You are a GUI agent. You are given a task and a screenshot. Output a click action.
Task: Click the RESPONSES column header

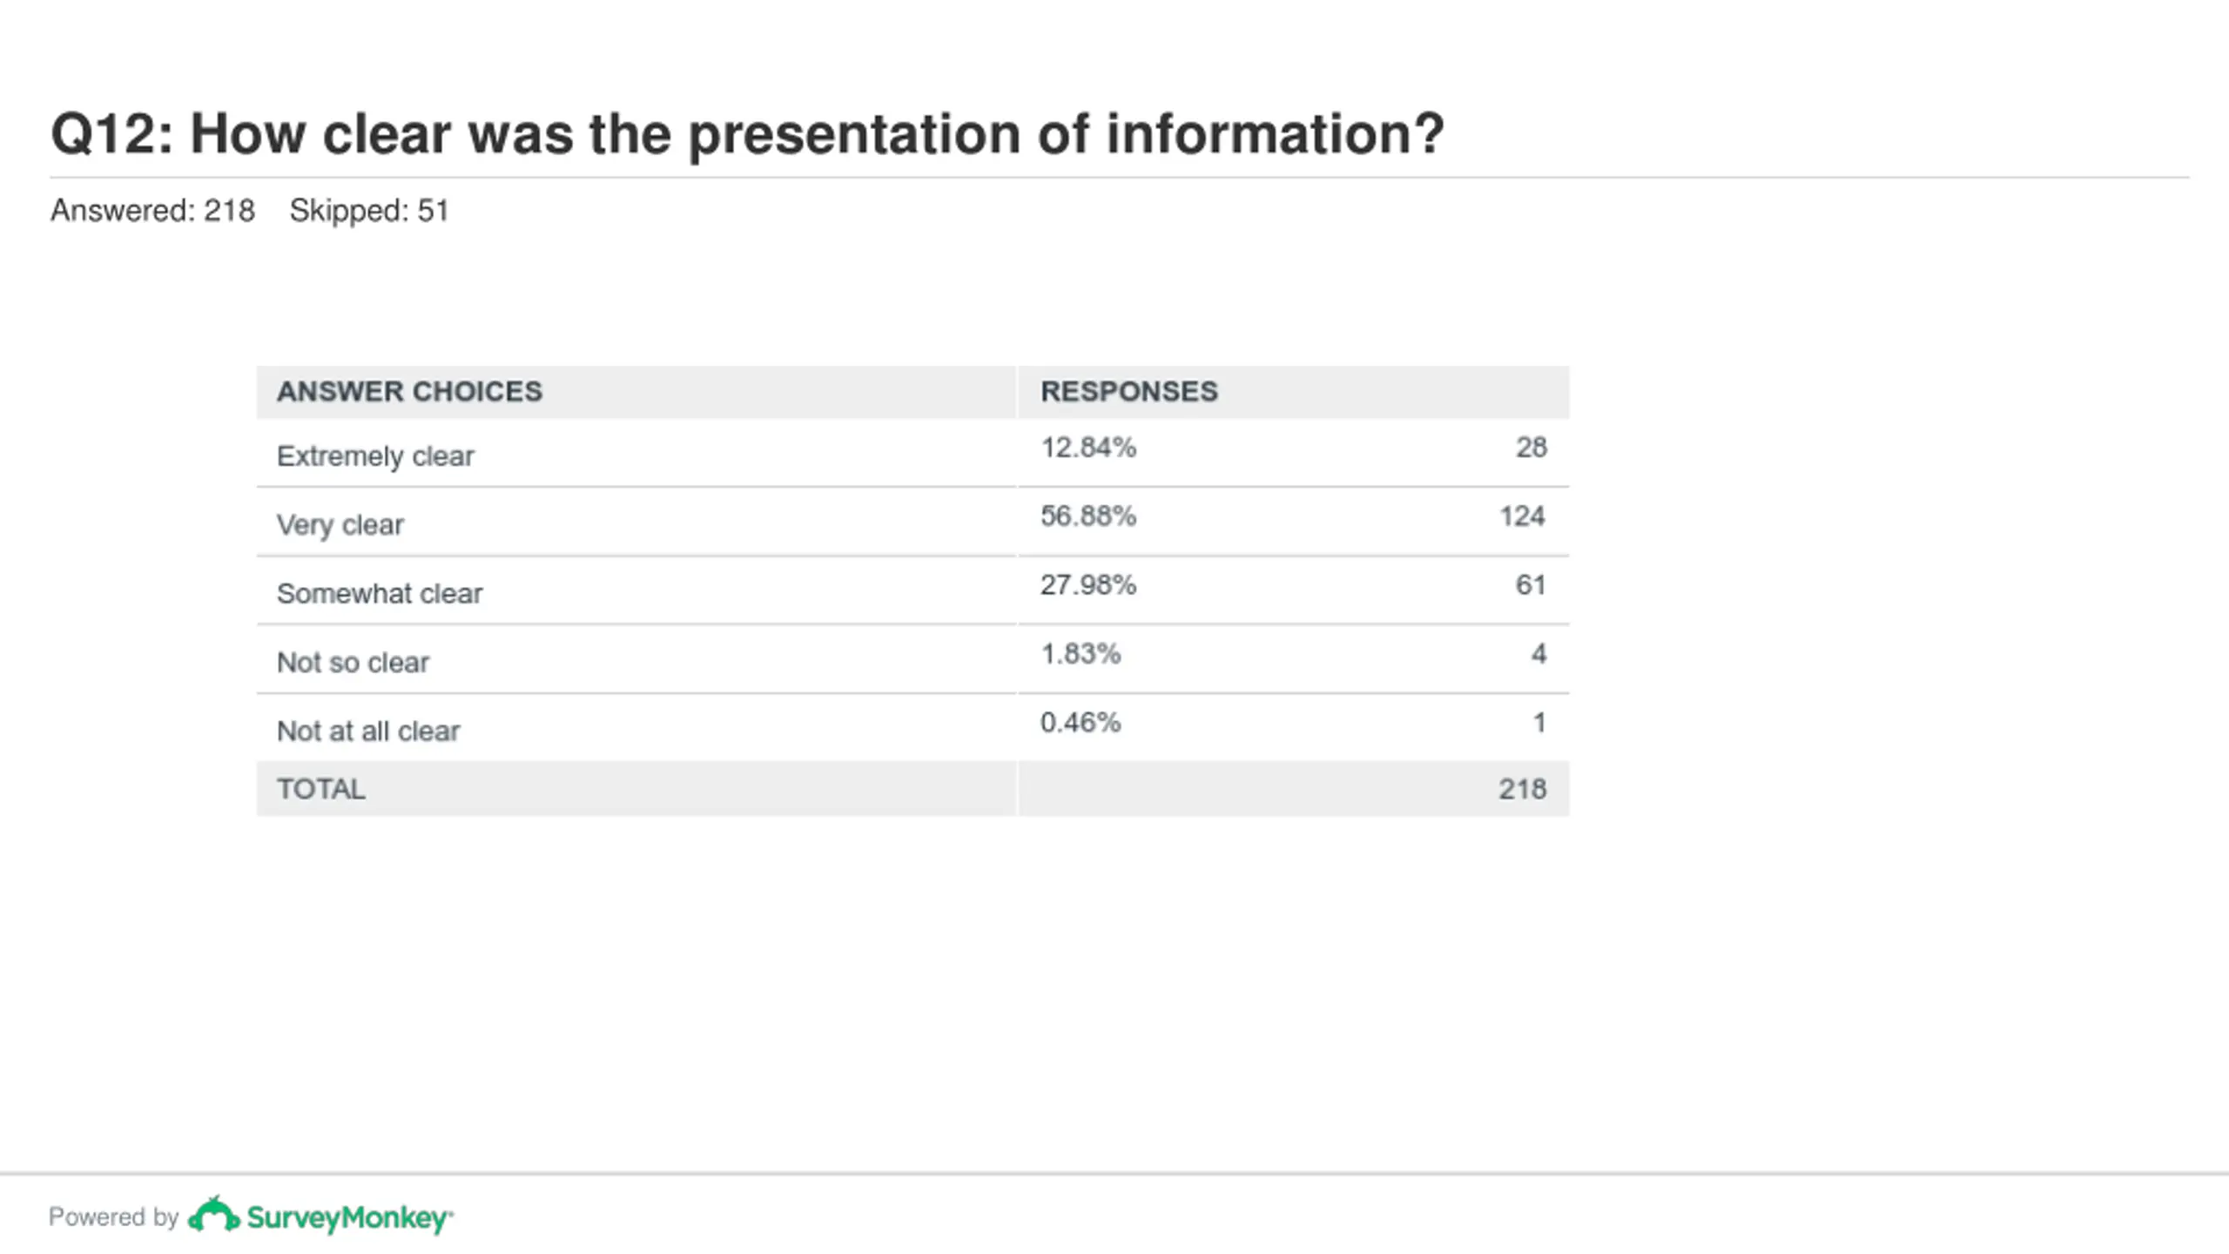[x=1129, y=392]
